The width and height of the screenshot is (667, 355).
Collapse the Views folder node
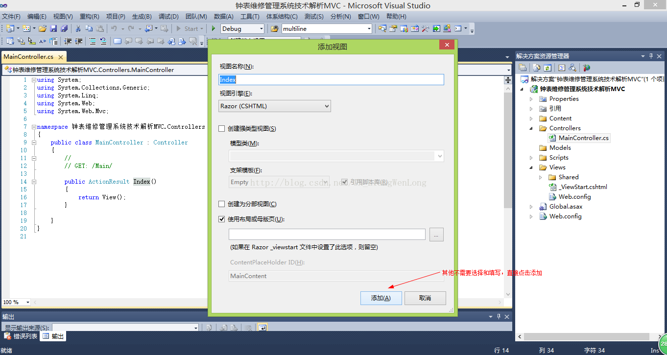(x=531, y=167)
